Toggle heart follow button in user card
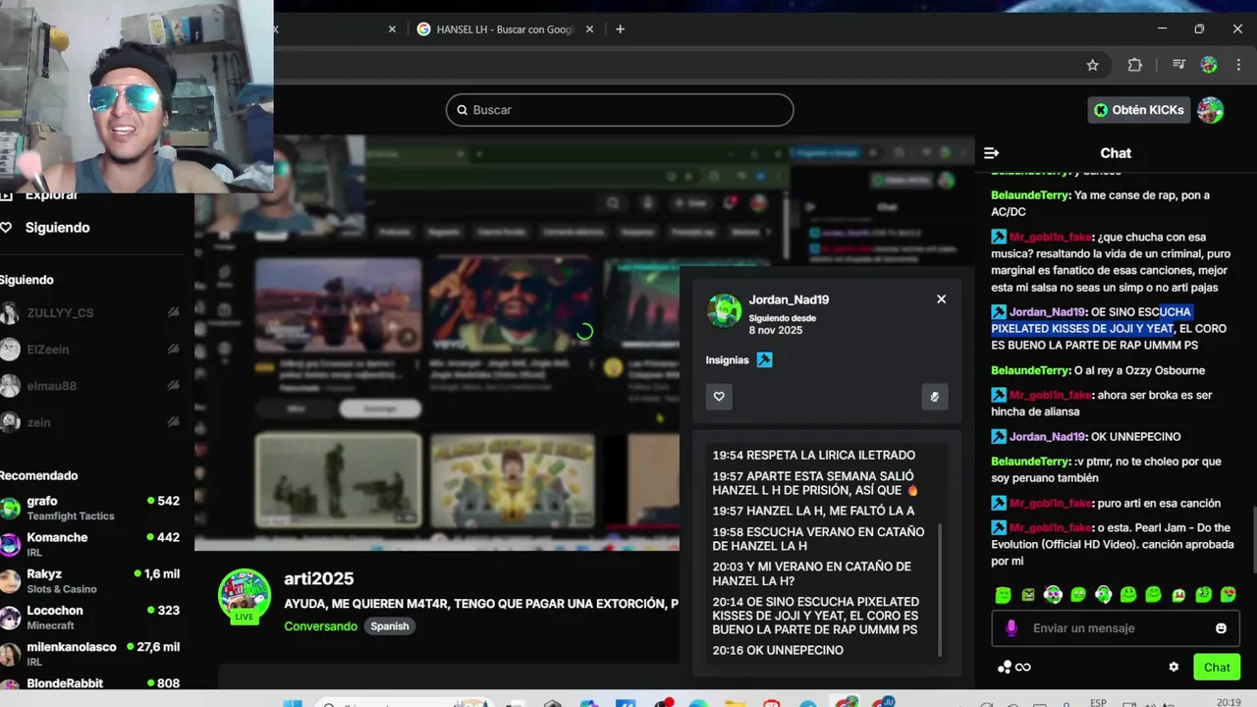The width and height of the screenshot is (1257, 707). pyautogui.click(x=719, y=397)
